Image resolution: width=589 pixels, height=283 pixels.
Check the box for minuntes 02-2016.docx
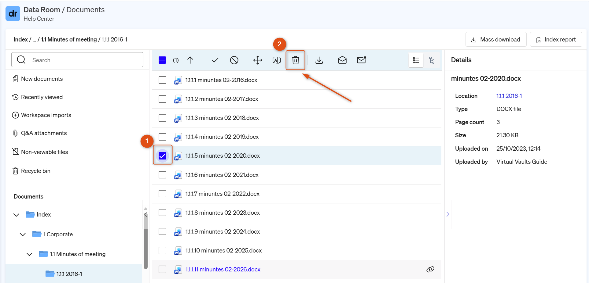(163, 80)
